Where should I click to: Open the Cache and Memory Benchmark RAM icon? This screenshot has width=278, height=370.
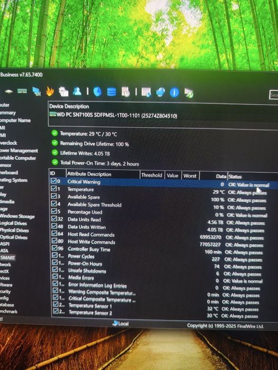(x=22, y=91)
